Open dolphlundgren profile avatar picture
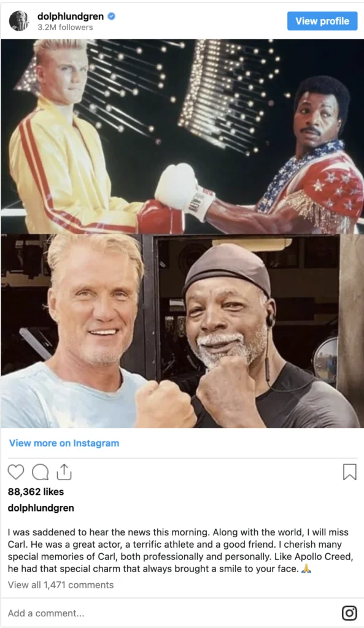 click(19, 21)
